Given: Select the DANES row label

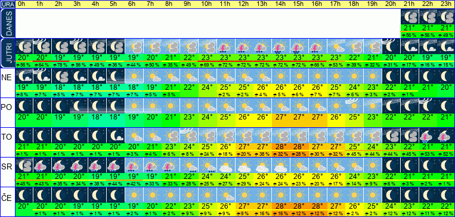Looking at the screenshot, I should point(8,24).
